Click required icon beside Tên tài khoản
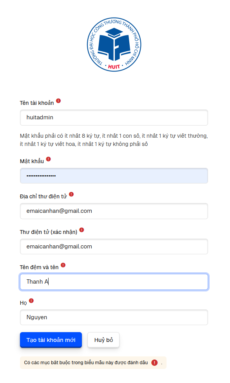Image resolution: width=230 pixels, height=383 pixels. pos(58,101)
